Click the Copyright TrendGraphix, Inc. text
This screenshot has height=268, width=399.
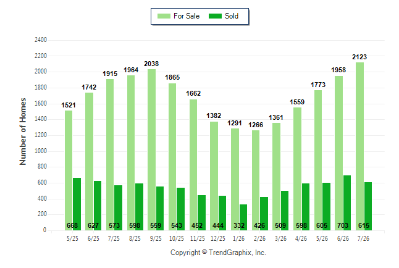(218, 253)
